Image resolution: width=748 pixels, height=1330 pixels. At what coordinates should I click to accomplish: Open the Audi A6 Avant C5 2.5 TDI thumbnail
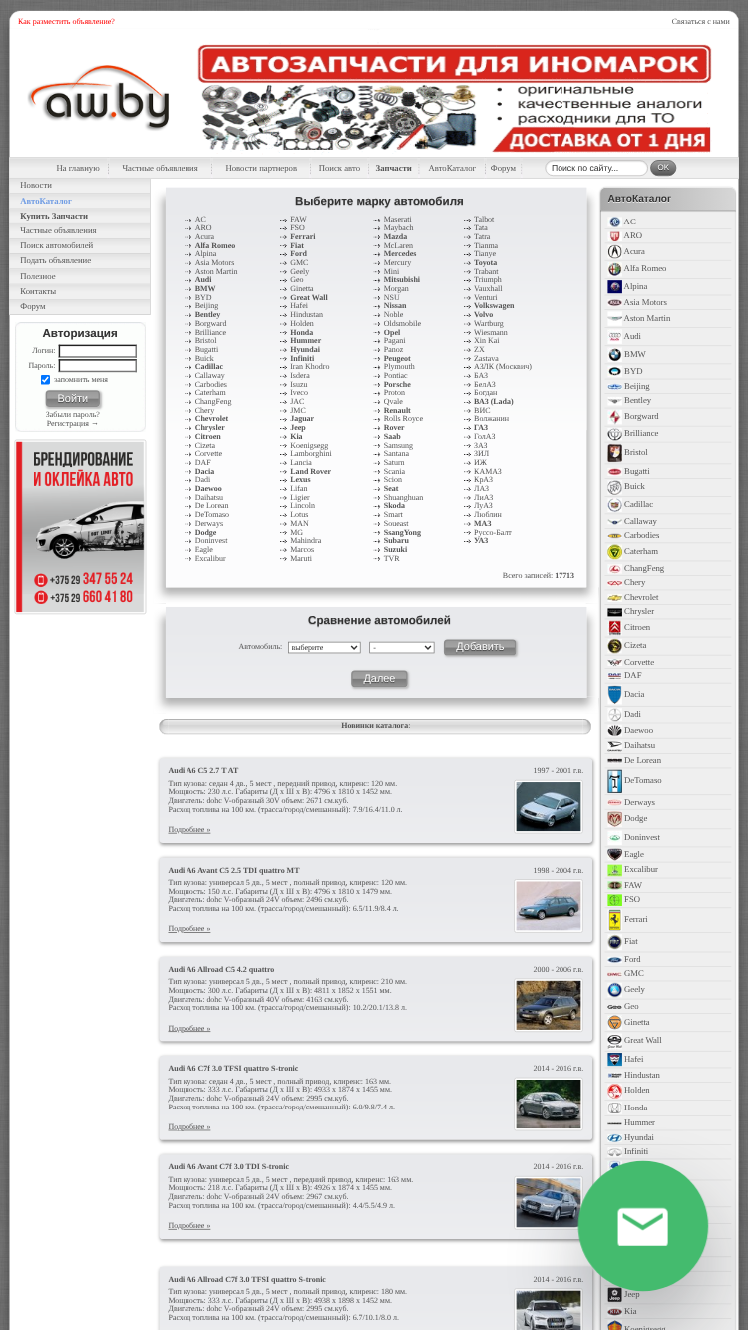pyautogui.click(x=549, y=906)
